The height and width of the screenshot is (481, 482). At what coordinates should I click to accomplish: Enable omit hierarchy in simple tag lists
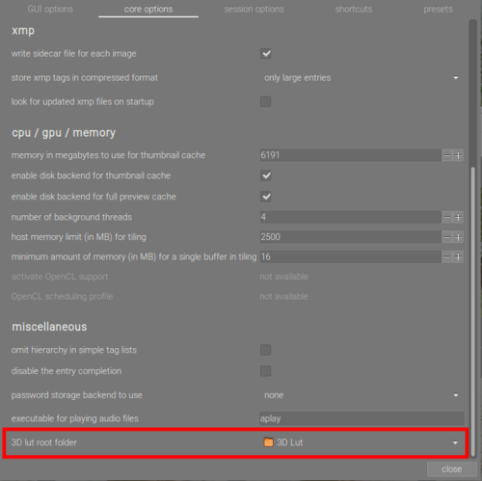point(266,350)
